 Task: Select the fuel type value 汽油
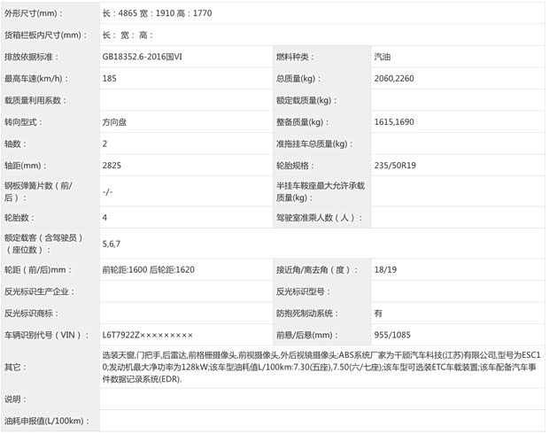point(385,57)
